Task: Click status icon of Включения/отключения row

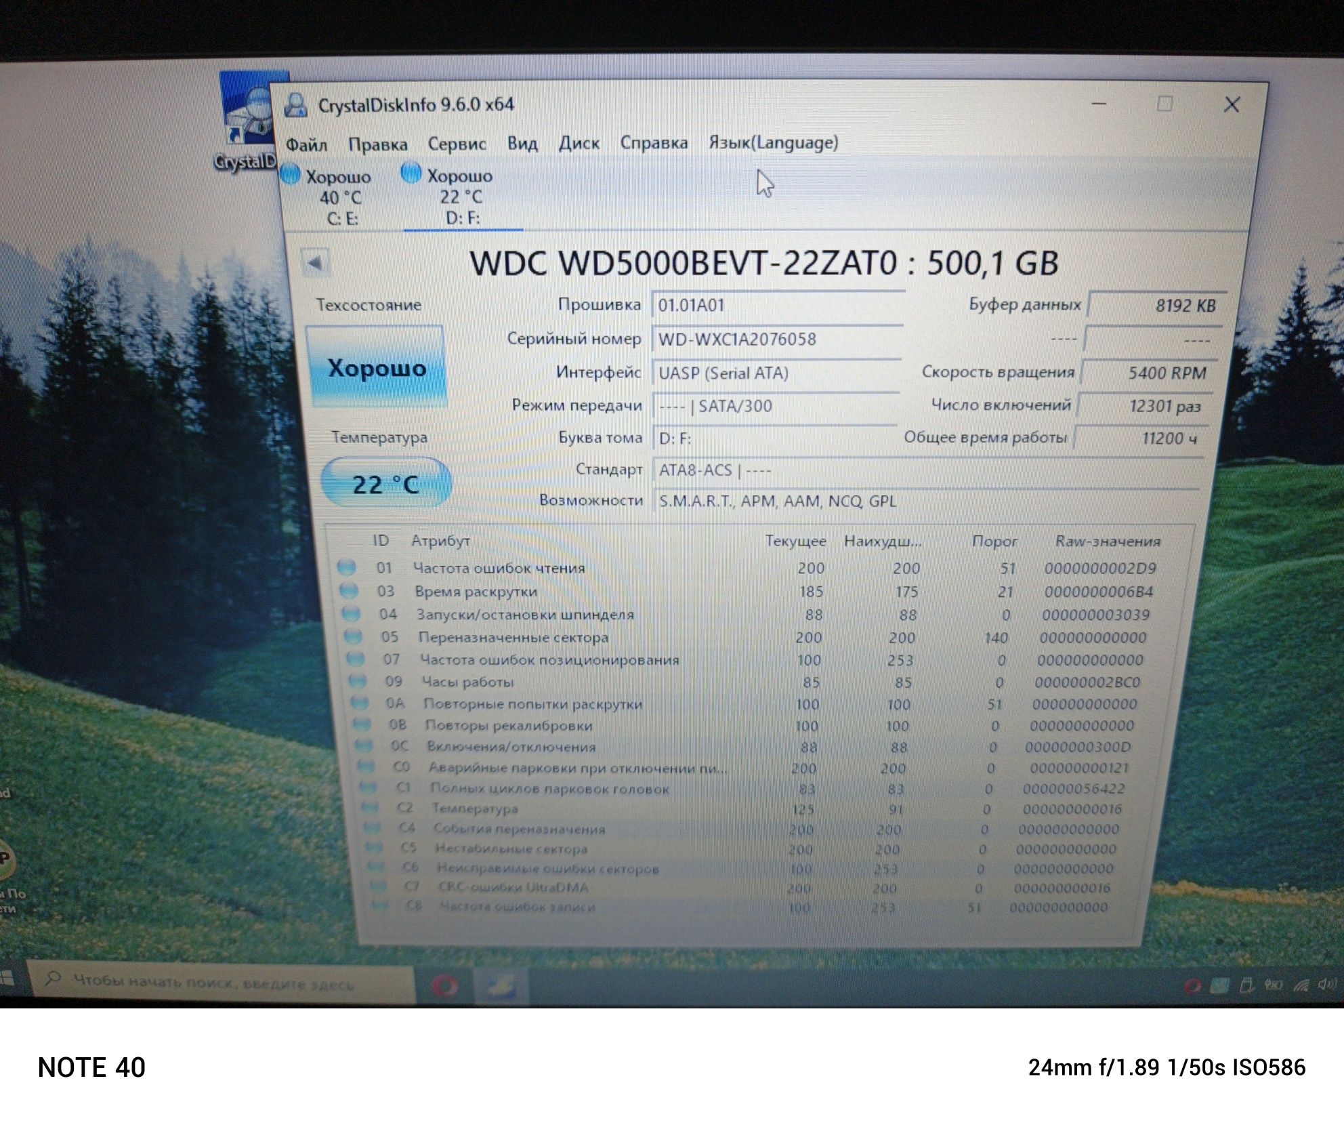Action: point(364,746)
